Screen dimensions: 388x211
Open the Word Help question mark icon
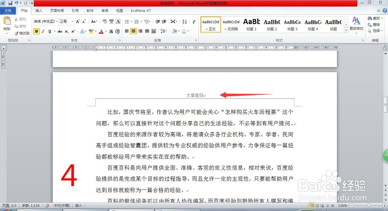[x=385, y=10]
